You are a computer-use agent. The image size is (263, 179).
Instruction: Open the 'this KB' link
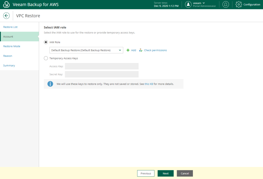click(x=149, y=84)
